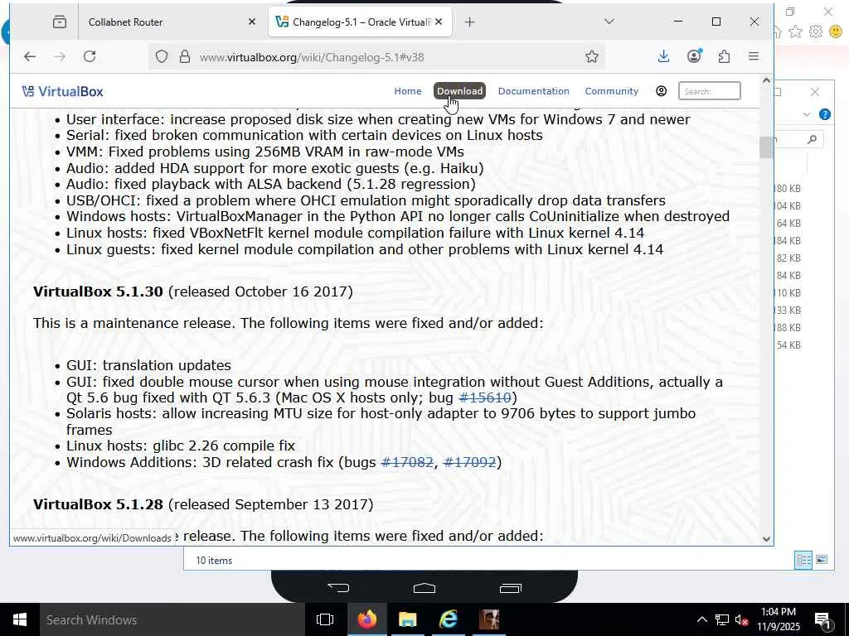Viewport: 849px width, 636px height.
Task: Click the emulator back navigation button
Action: pos(339,588)
